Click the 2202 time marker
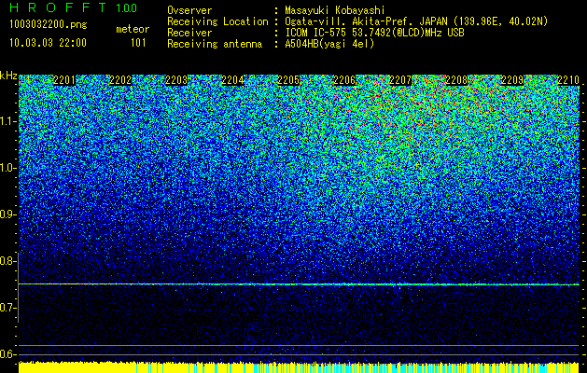The width and height of the screenshot is (587, 373). (120, 80)
